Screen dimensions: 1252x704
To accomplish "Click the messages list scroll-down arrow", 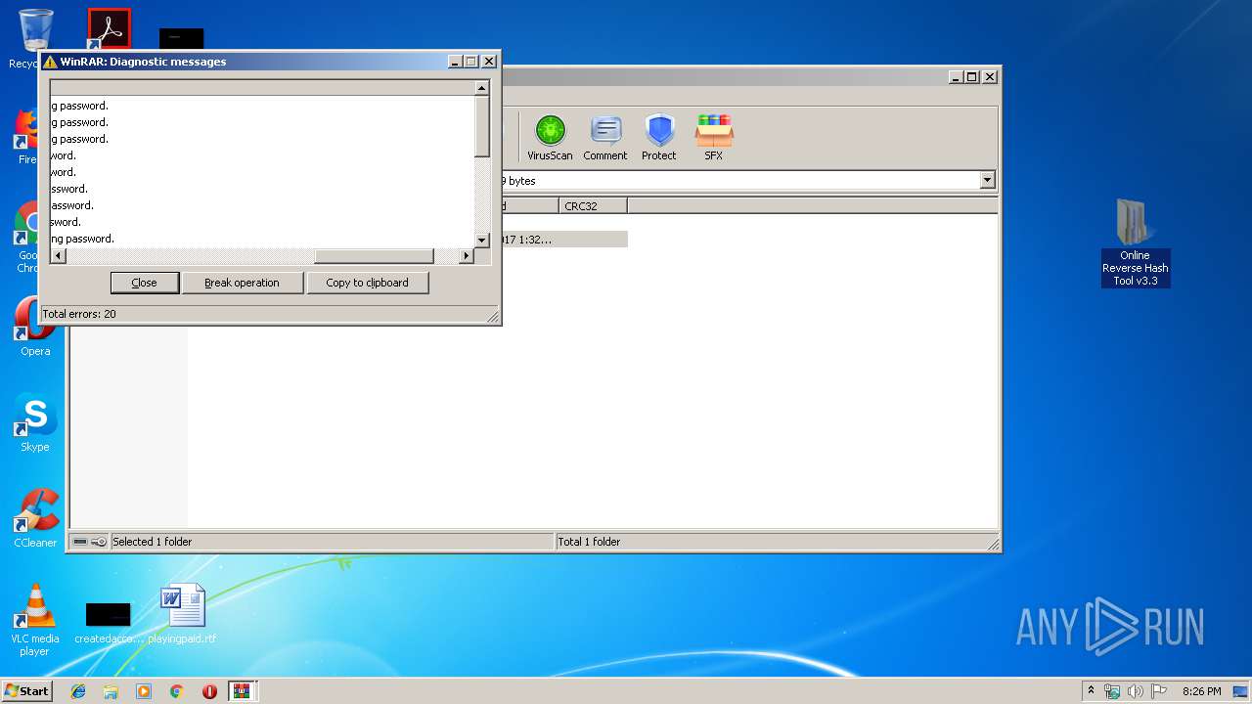I will (481, 240).
